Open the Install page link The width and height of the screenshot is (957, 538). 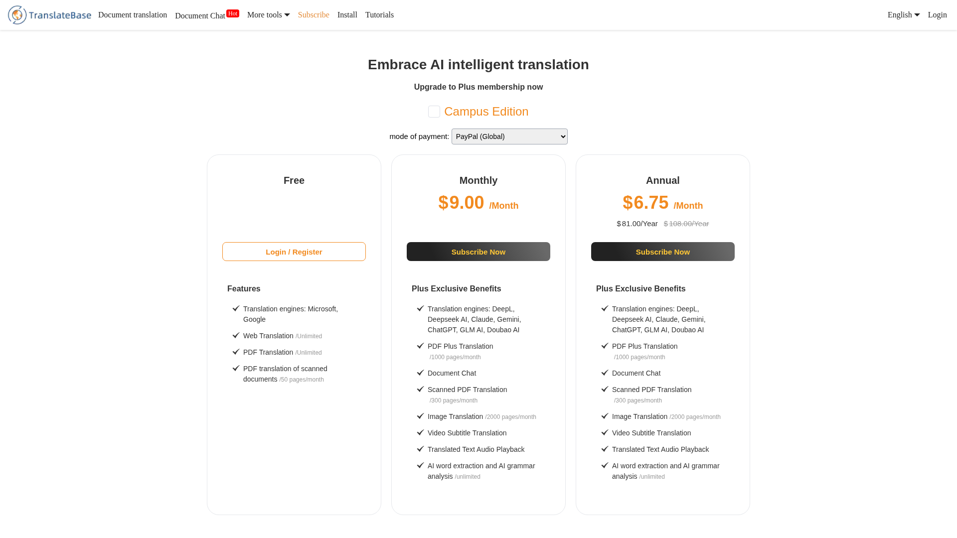347,15
